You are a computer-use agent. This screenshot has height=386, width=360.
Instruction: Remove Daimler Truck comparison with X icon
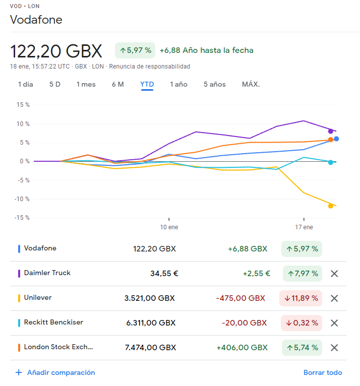tap(334, 274)
